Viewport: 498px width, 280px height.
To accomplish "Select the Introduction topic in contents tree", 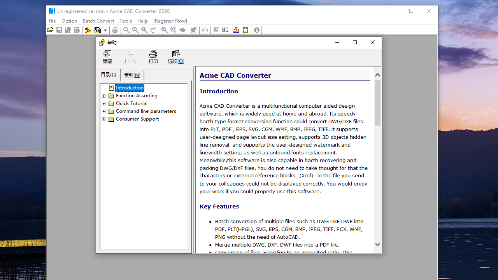I will 130,88.
